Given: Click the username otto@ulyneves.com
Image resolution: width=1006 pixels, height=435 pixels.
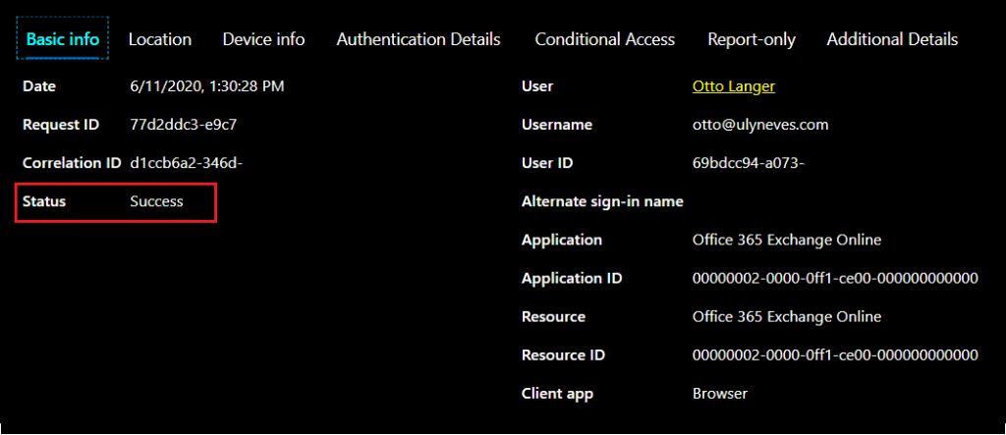Looking at the screenshot, I should pos(760,125).
